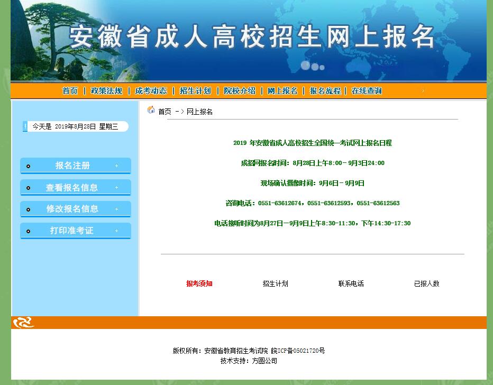
Task: Click the bullet icon on 打印准考证
Action: coord(28,231)
